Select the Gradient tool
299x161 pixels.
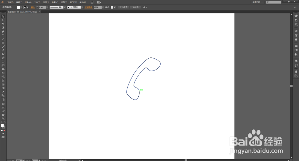[3, 88]
